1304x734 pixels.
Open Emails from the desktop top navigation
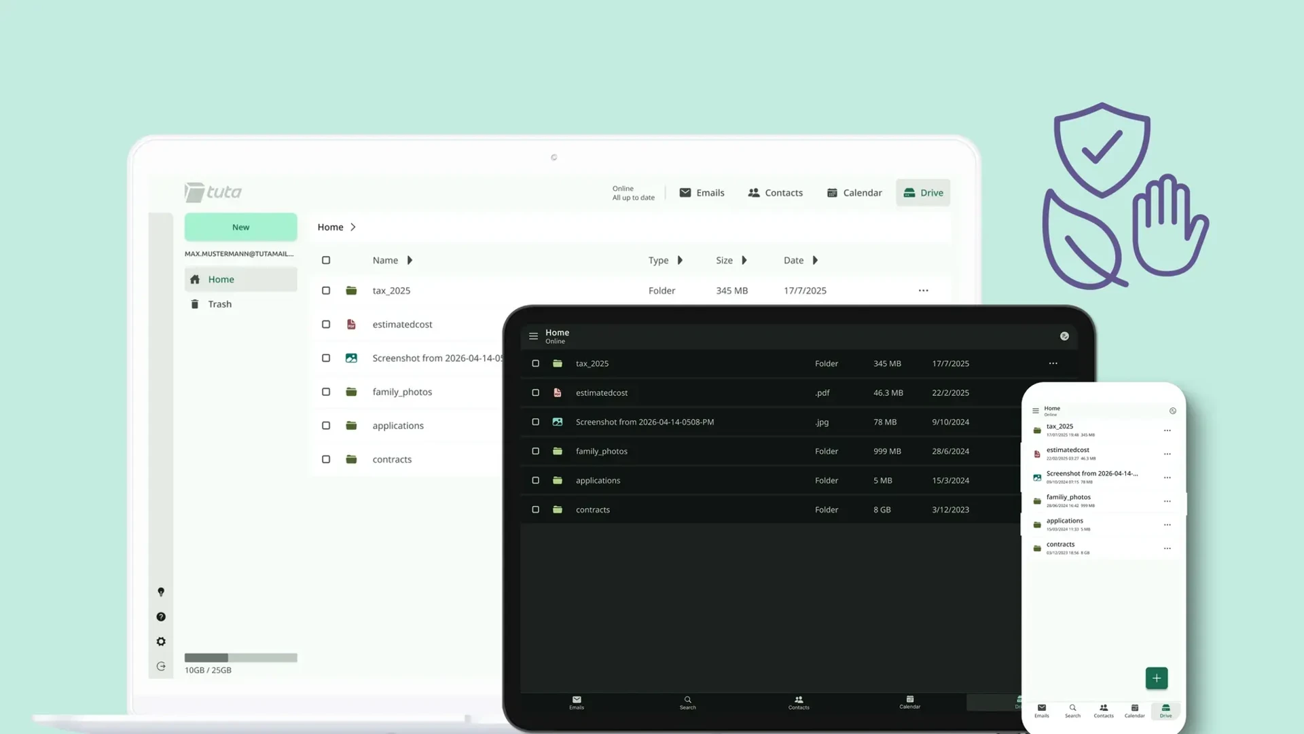[x=702, y=192]
